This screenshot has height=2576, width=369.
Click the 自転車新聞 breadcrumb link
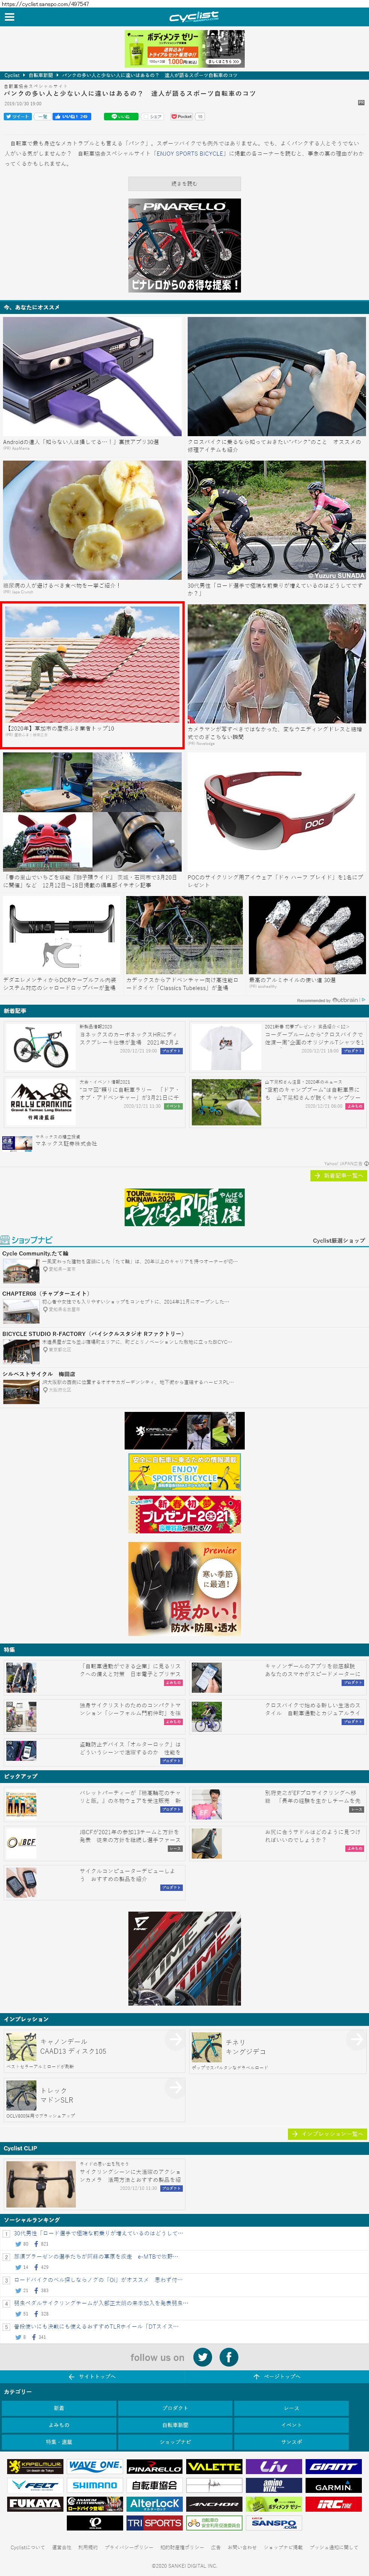[41, 75]
